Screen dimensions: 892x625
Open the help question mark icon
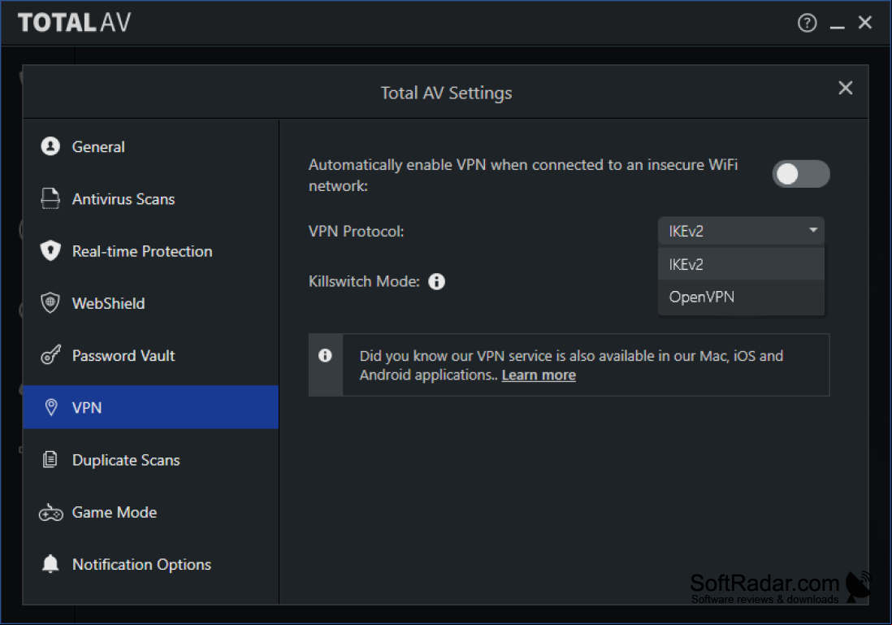[x=807, y=23]
